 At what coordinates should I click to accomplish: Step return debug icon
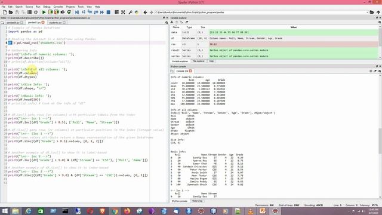coord(95,12)
